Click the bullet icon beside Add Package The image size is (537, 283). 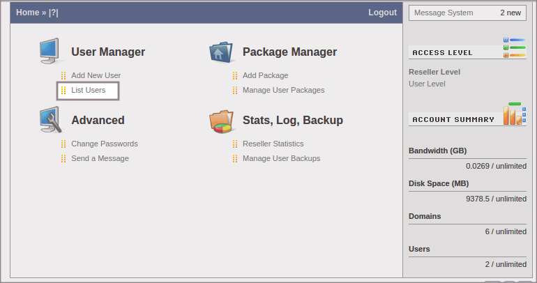pos(235,75)
